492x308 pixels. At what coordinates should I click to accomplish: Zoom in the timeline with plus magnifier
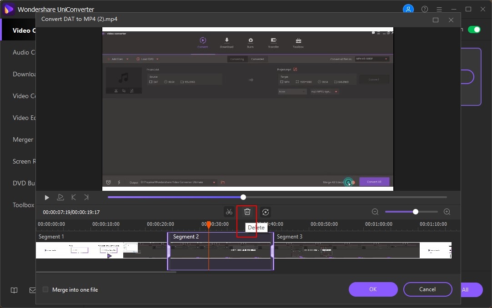447,212
